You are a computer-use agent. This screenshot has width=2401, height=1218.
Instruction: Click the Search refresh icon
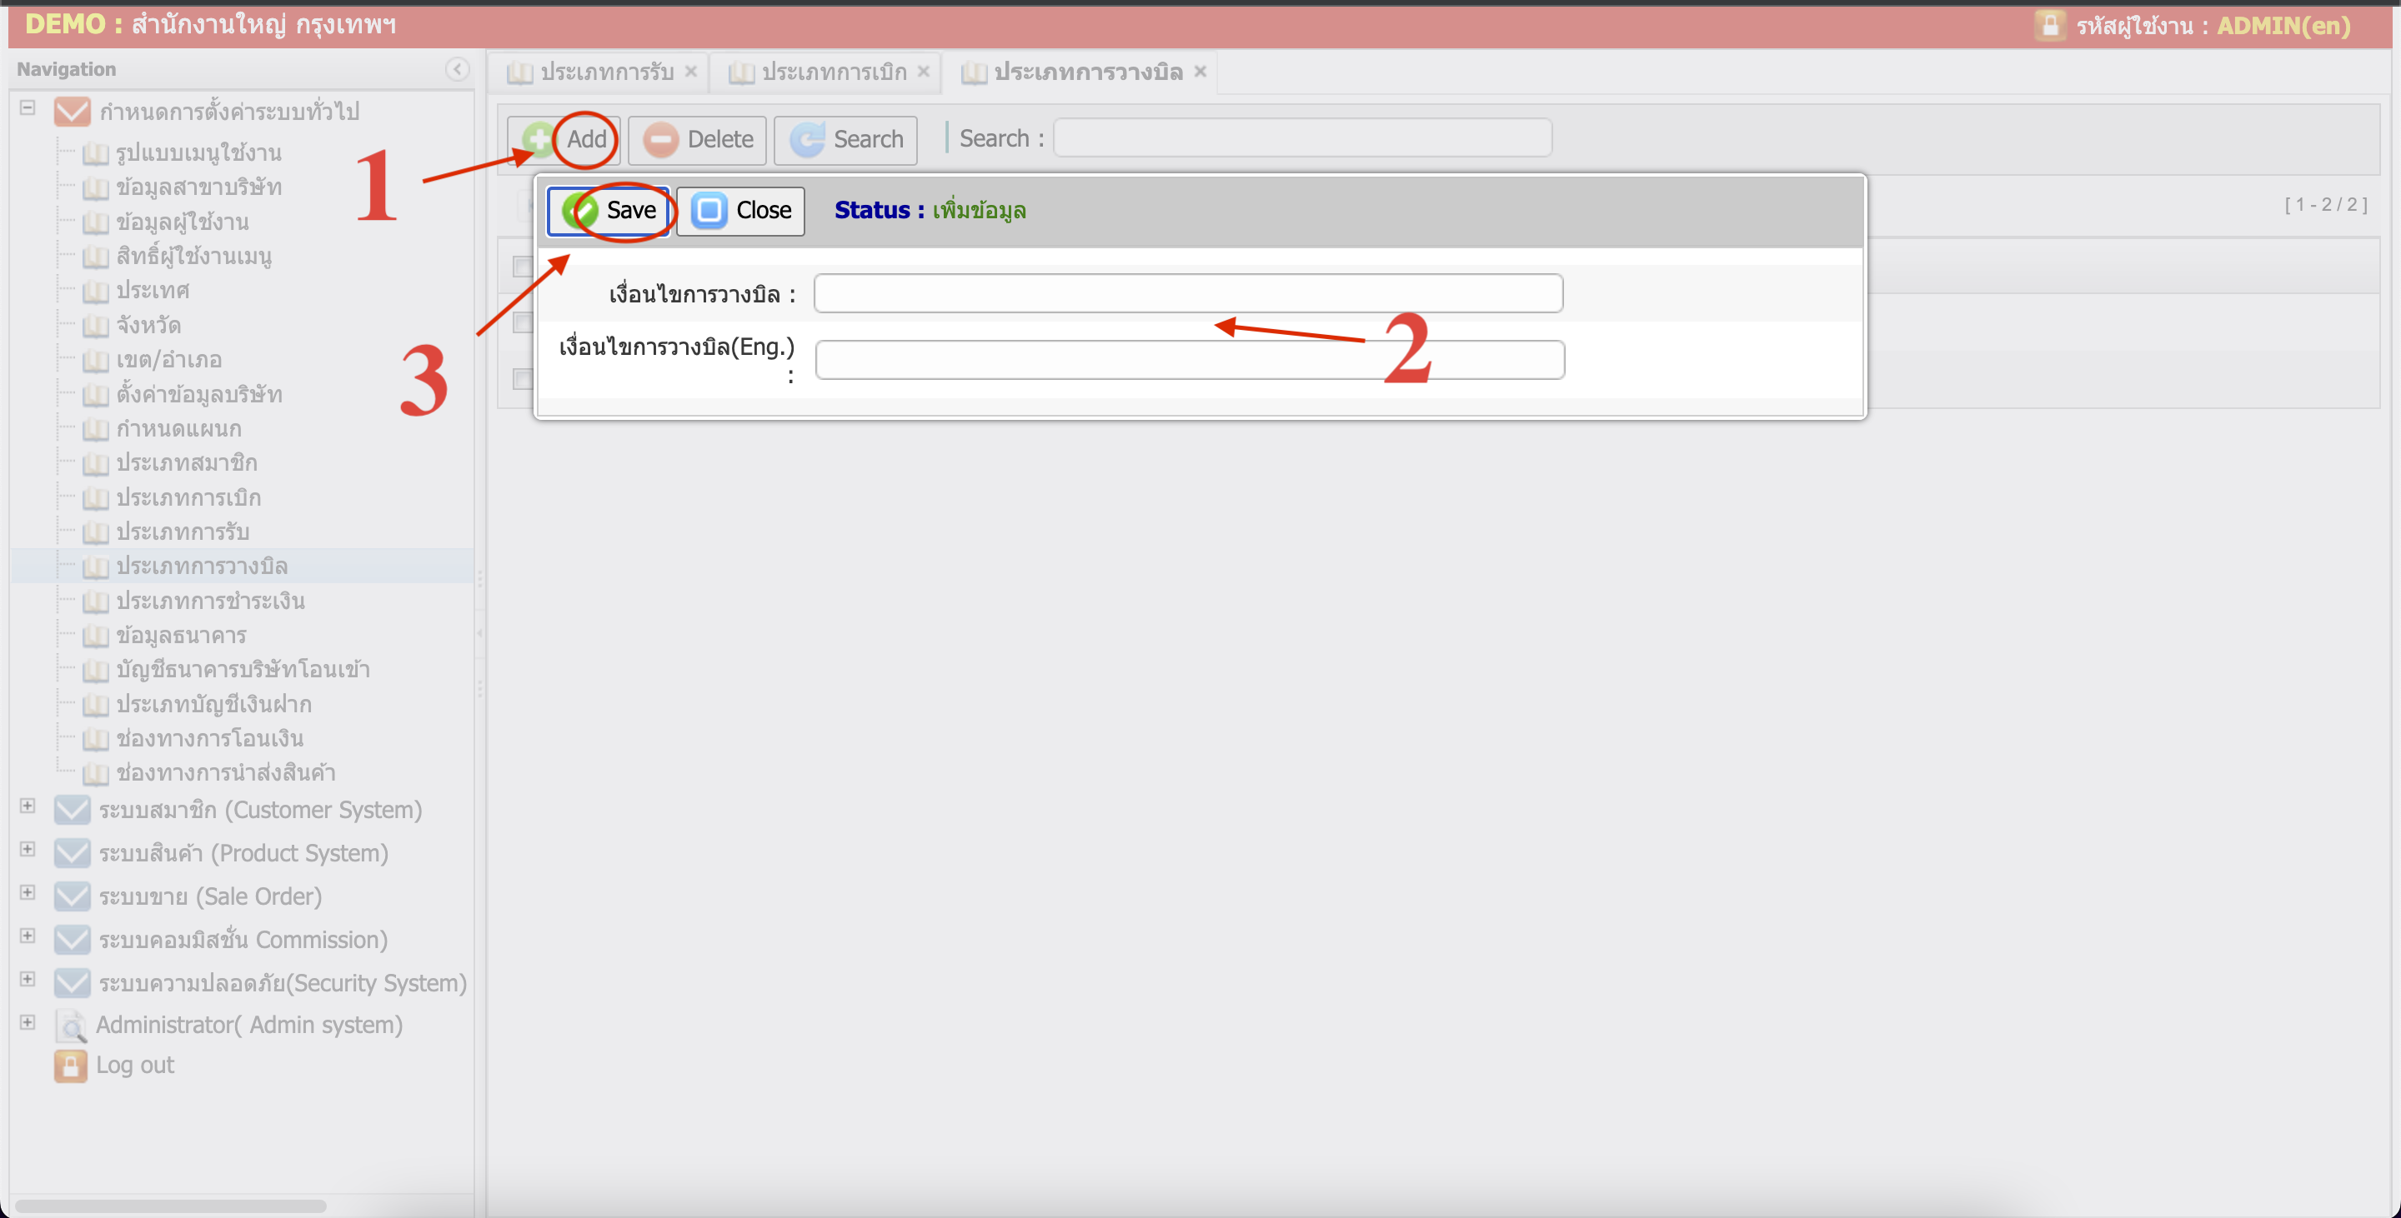[x=807, y=140]
